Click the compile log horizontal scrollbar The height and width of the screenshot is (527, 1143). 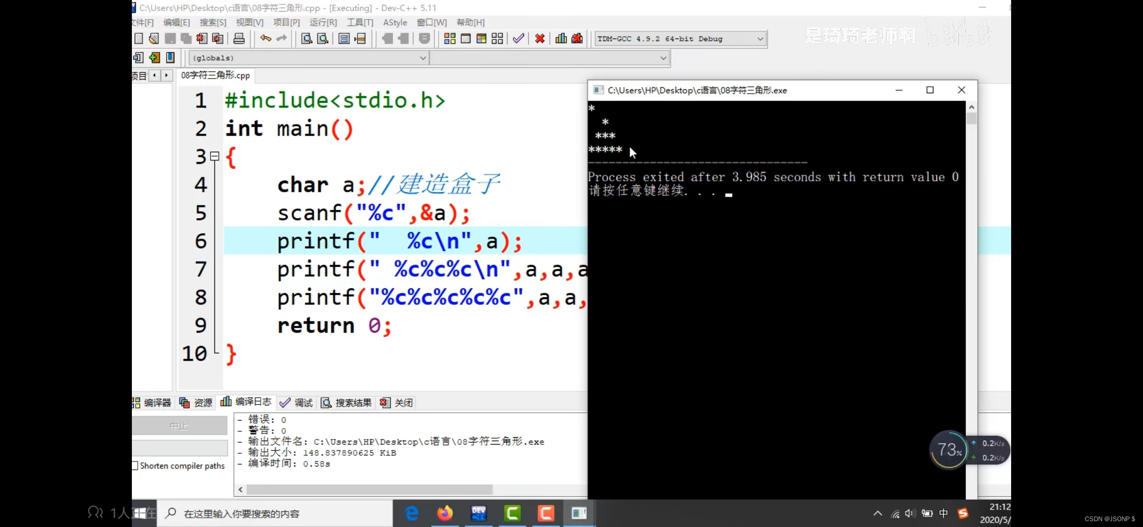pos(369,489)
